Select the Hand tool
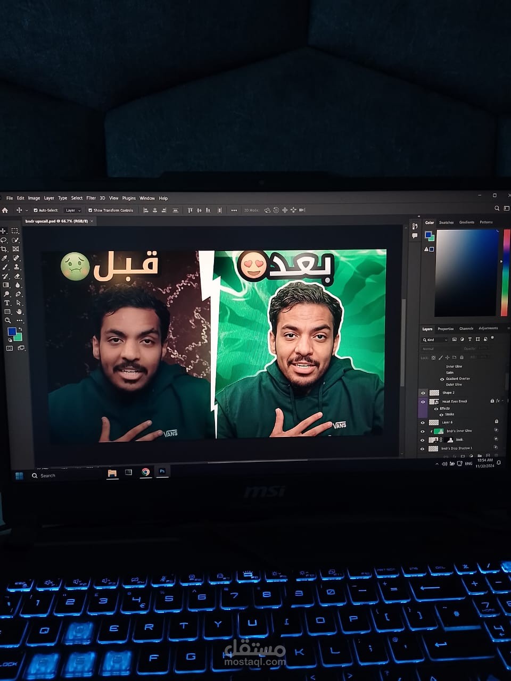 (20, 312)
